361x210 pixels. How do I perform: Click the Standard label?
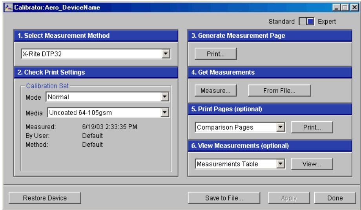pyautogui.click(x=282, y=22)
